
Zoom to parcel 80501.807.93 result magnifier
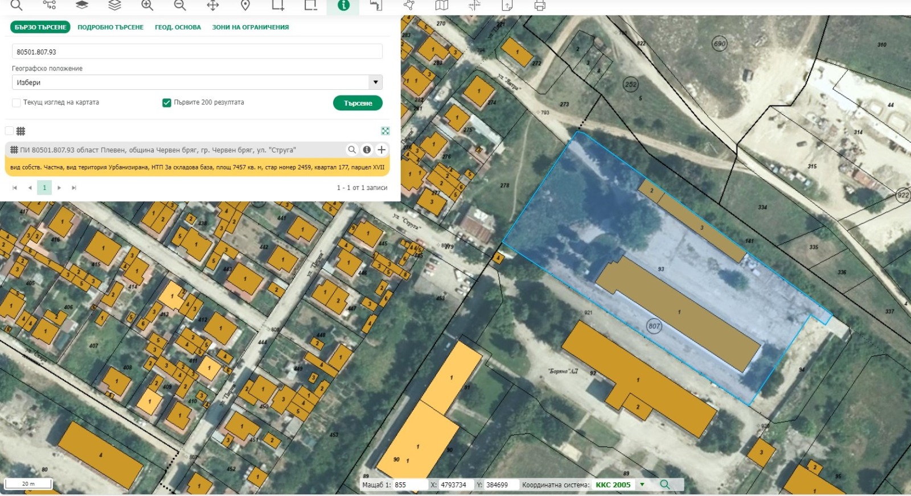click(x=352, y=150)
